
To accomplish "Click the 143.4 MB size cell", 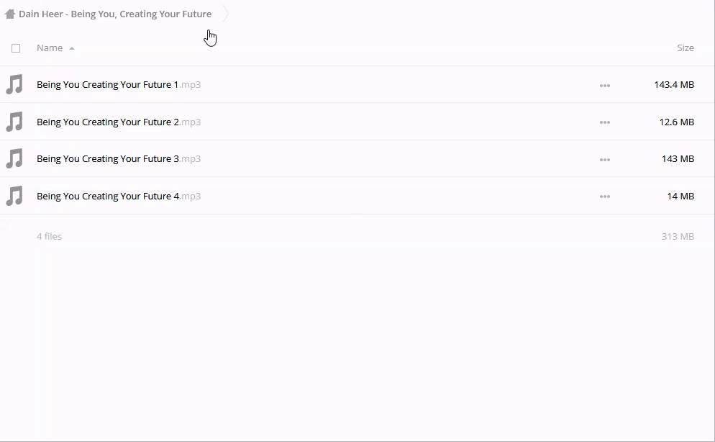I will [x=673, y=84].
